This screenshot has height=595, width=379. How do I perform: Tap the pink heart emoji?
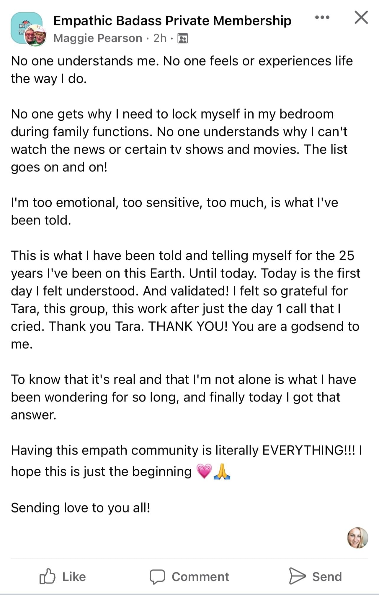click(x=204, y=471)
